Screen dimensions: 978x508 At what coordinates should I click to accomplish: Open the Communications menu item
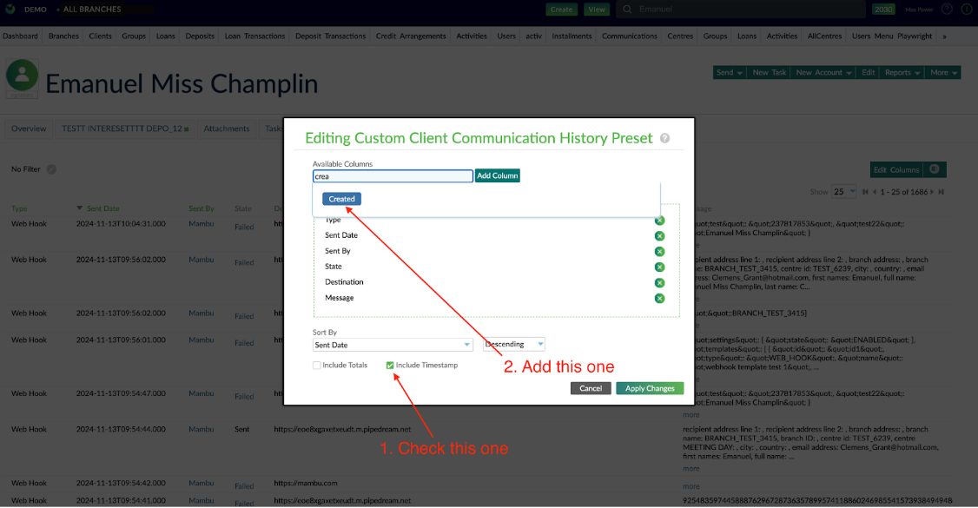630,36
